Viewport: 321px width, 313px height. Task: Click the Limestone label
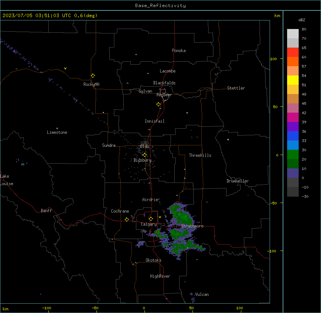click(57, 132)
